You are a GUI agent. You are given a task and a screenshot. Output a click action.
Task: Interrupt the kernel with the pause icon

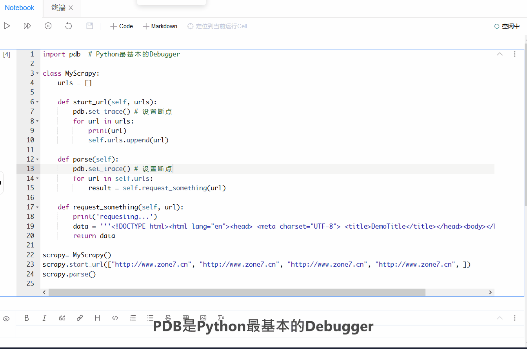coord(48,25)
